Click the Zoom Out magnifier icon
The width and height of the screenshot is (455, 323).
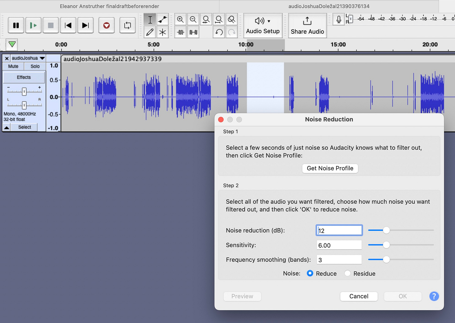coord(193,20)
